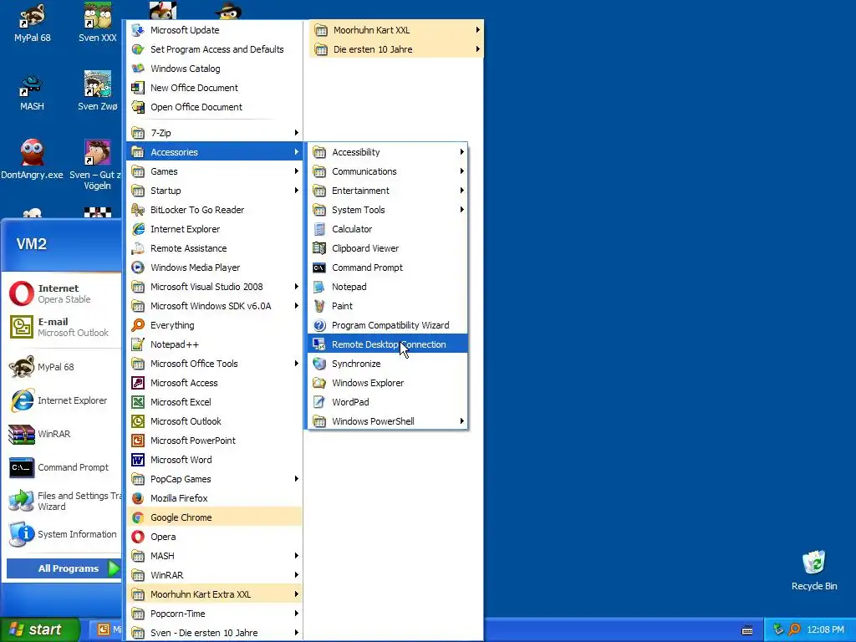Expand the Startup program folder

click(x=215, y=191)
